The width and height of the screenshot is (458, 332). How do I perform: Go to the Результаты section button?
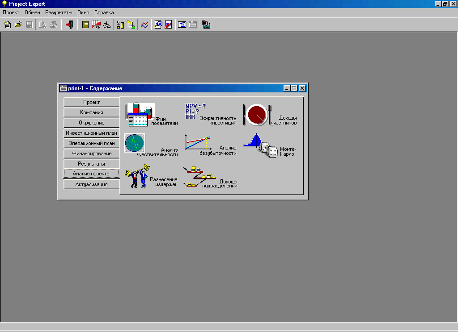pyautogui.click(x=91, y=164)
